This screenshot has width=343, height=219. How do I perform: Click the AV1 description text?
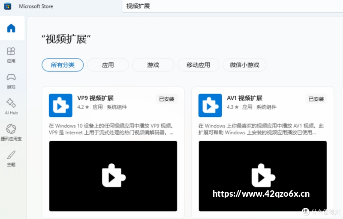pyautogui.click(x=261, y=129)
